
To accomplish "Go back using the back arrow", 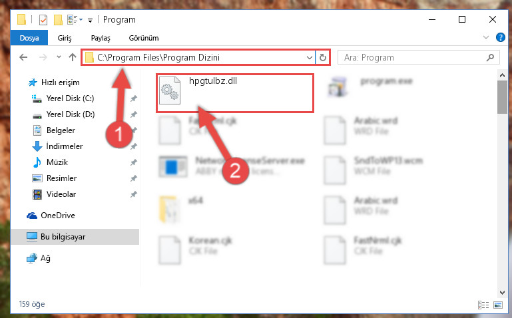I will tap(23, 57).
